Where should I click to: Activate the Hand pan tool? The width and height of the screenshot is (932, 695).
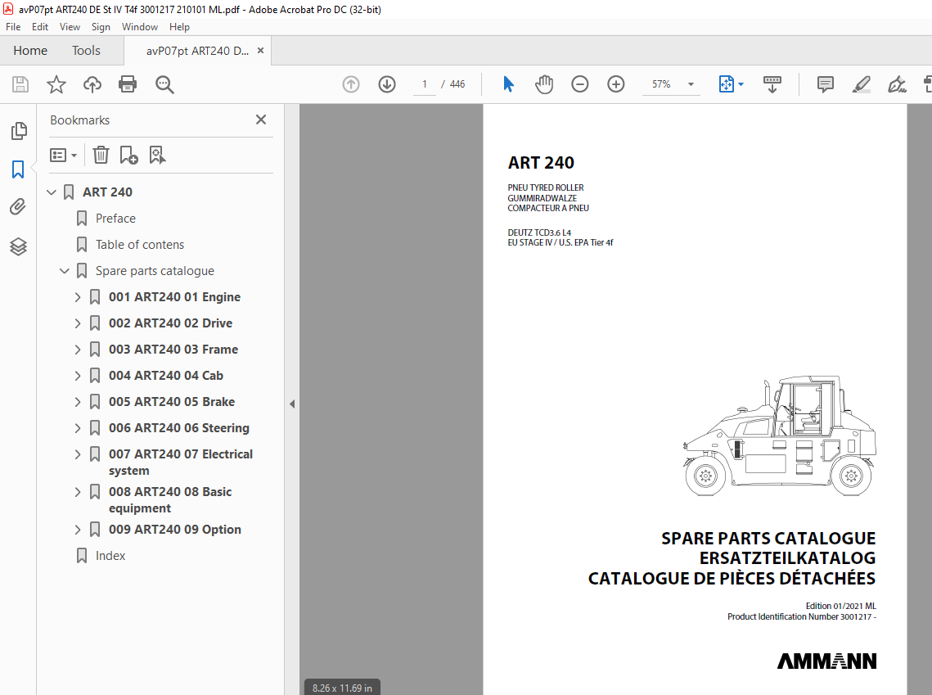[x=544, y=84]
